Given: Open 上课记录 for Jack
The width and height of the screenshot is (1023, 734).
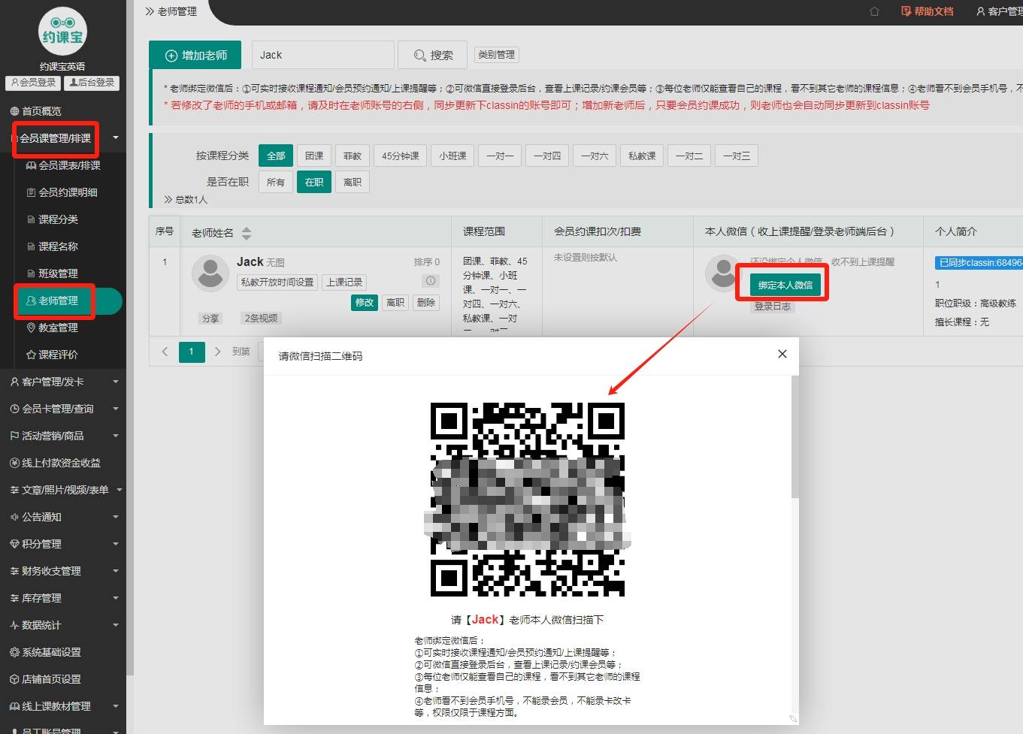Looking at the screenshot, I should (344, 282).
